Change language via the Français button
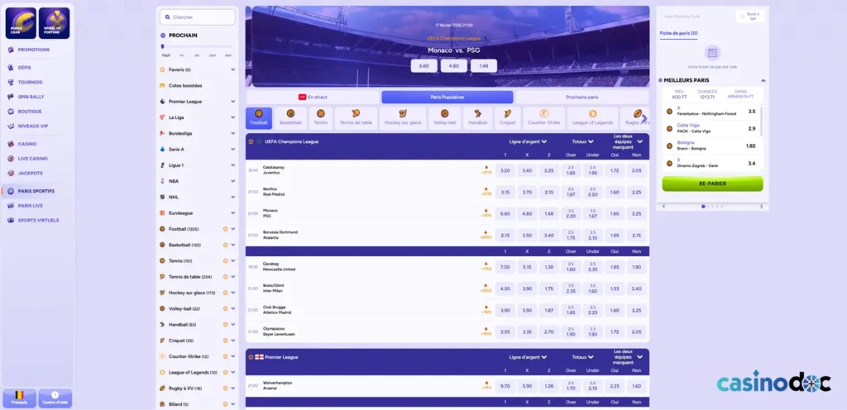 click(20, 398)
